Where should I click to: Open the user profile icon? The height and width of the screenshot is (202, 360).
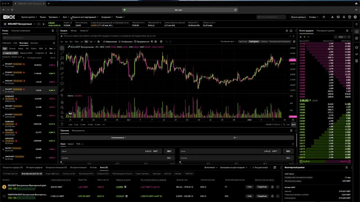tap(324, 17)
